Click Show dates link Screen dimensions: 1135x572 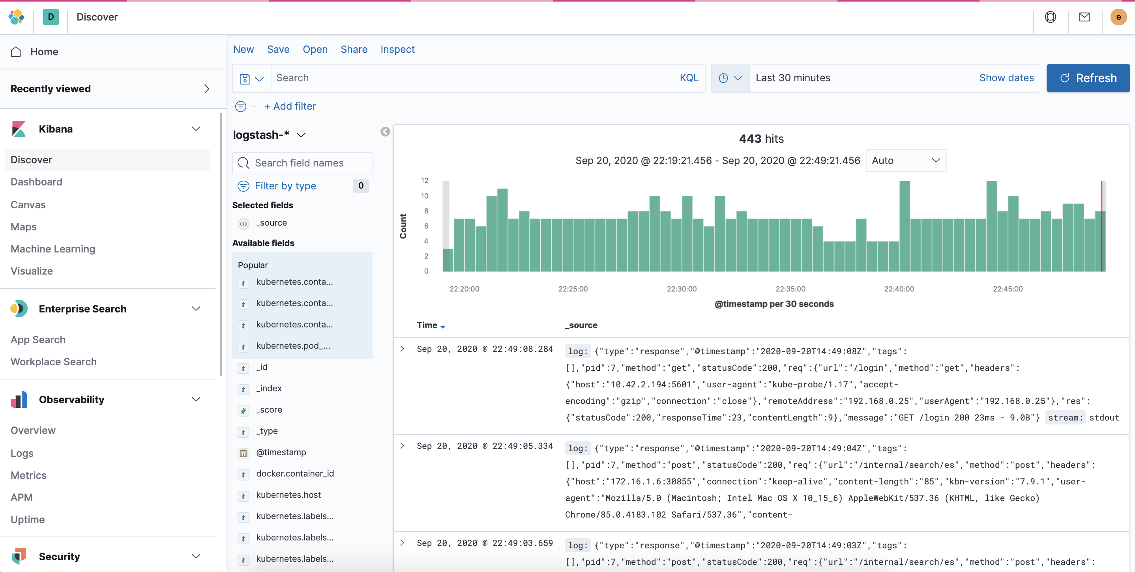1006,78
